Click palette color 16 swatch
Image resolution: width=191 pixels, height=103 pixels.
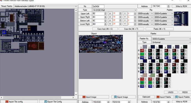click(169, 75)
